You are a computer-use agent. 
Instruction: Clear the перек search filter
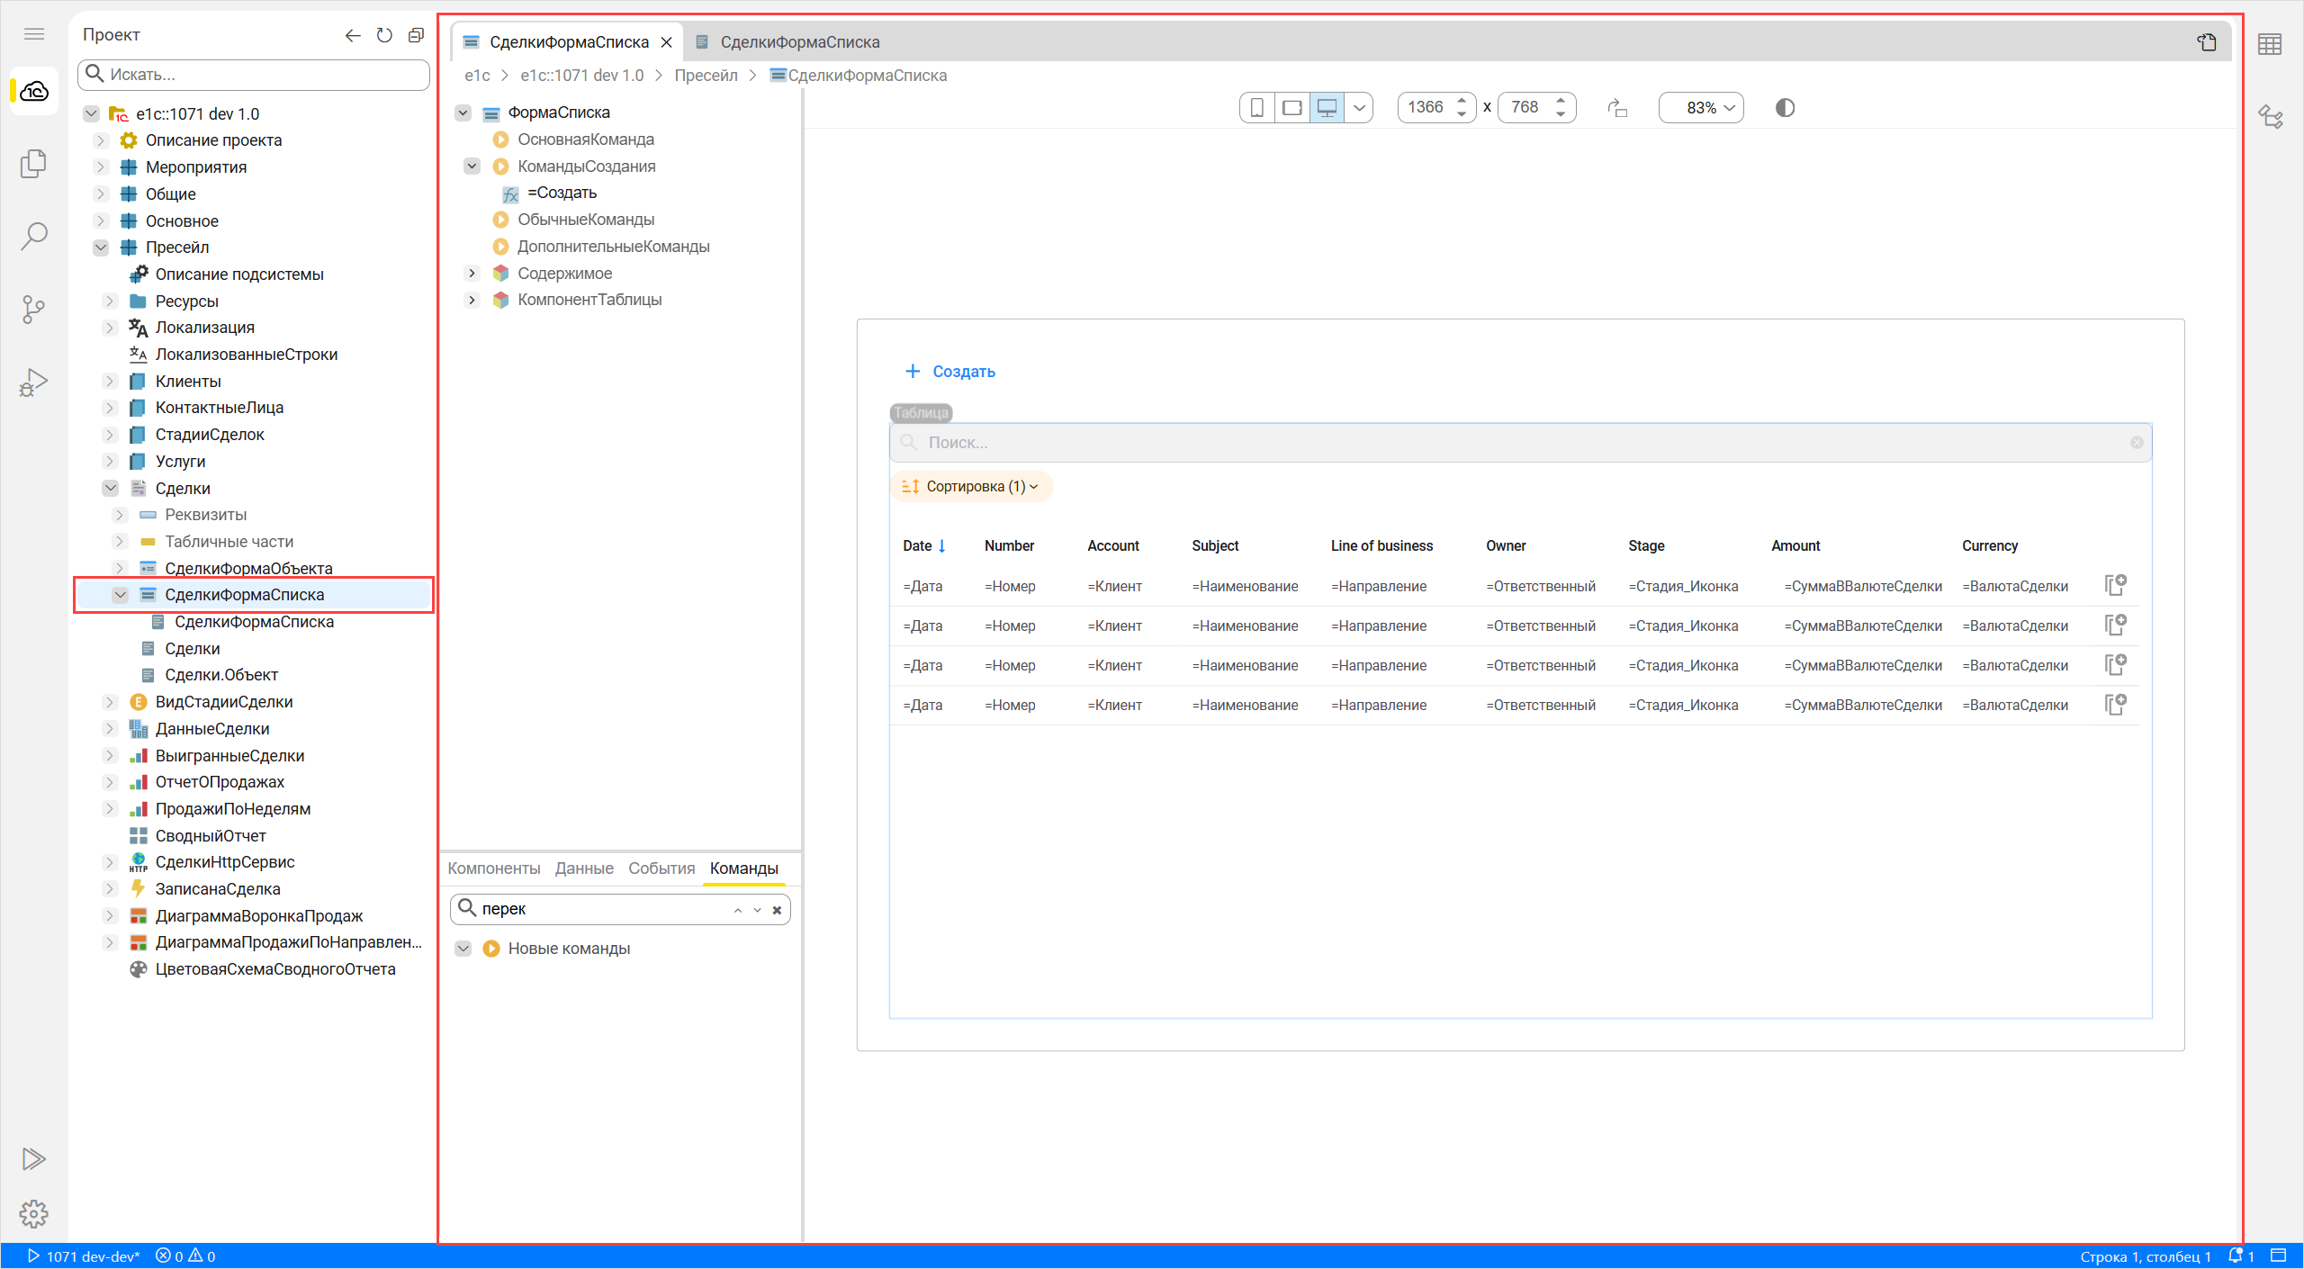click(x=777, y=910)
